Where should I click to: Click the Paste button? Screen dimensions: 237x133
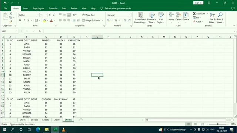[x=5, y=17]
